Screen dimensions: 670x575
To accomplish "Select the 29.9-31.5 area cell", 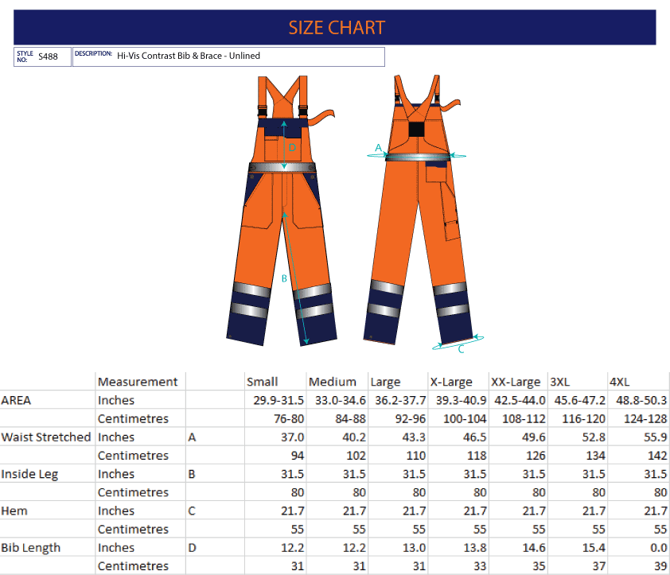I will (279, 400).
